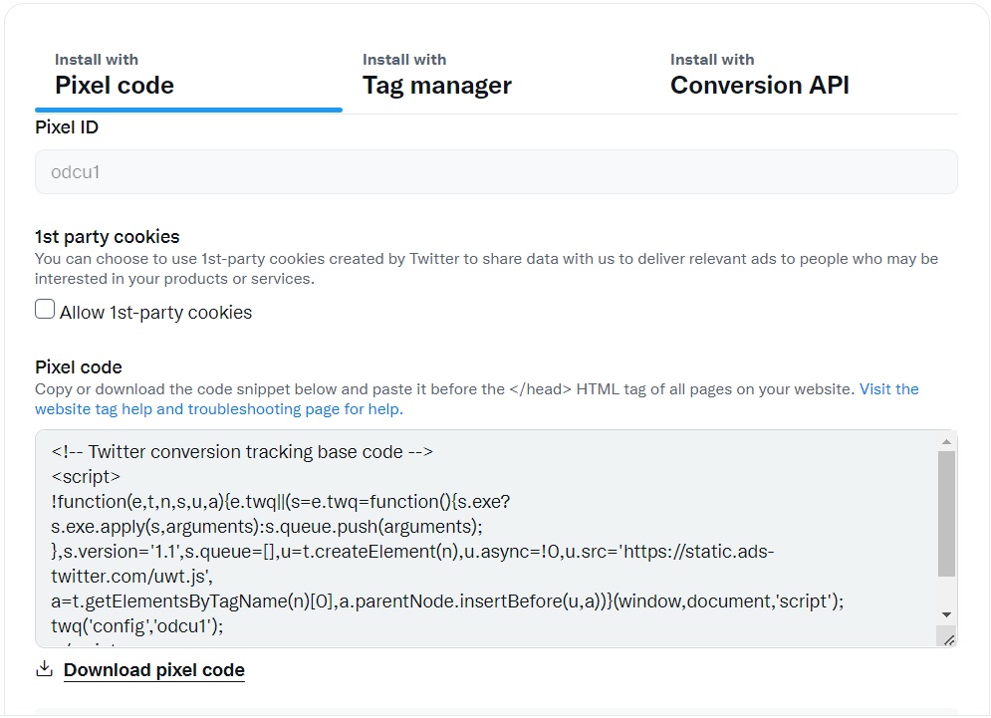Click the Pixel code section heading
The width and height of the screenshot is (991, 718).
tap(79, 367)
